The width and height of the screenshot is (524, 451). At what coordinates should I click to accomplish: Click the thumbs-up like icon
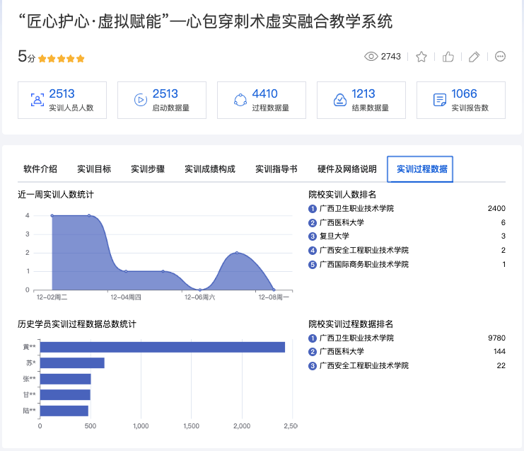tap(448, 57)
